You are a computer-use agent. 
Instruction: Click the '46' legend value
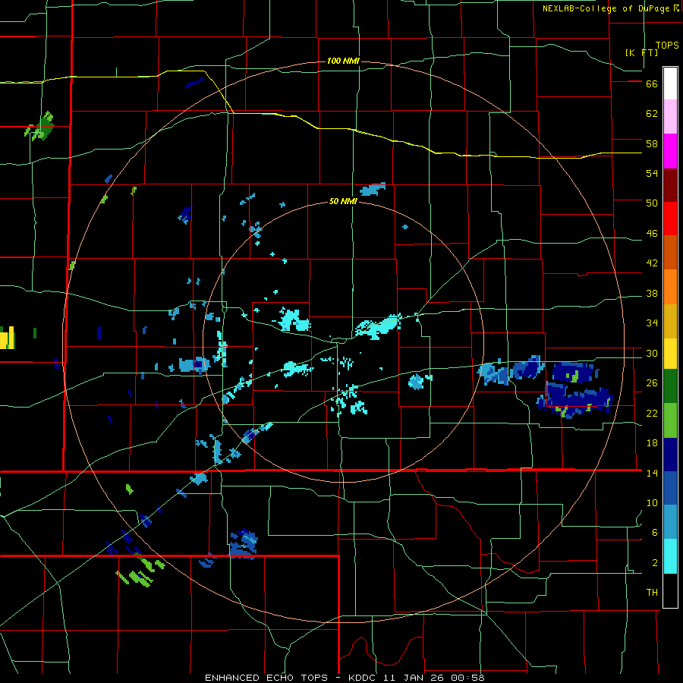tap(652, 234)
